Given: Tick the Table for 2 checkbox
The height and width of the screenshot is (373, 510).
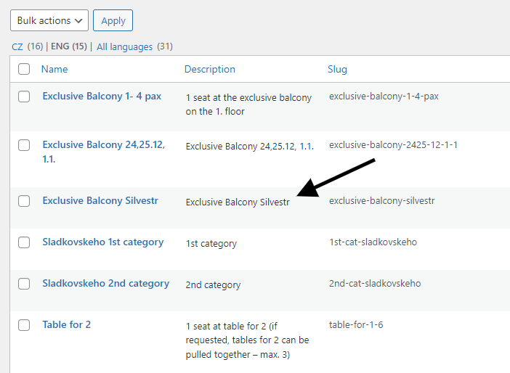Looking at the screenshot, I should coord(24,325).
